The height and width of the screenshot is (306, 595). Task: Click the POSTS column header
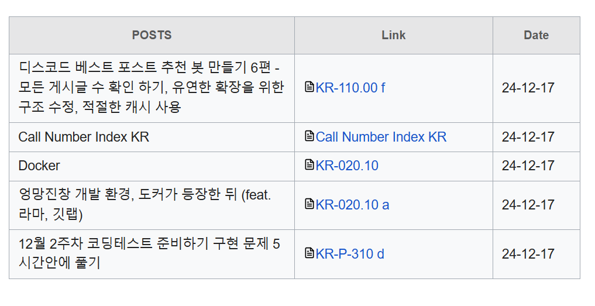point(152,35)
